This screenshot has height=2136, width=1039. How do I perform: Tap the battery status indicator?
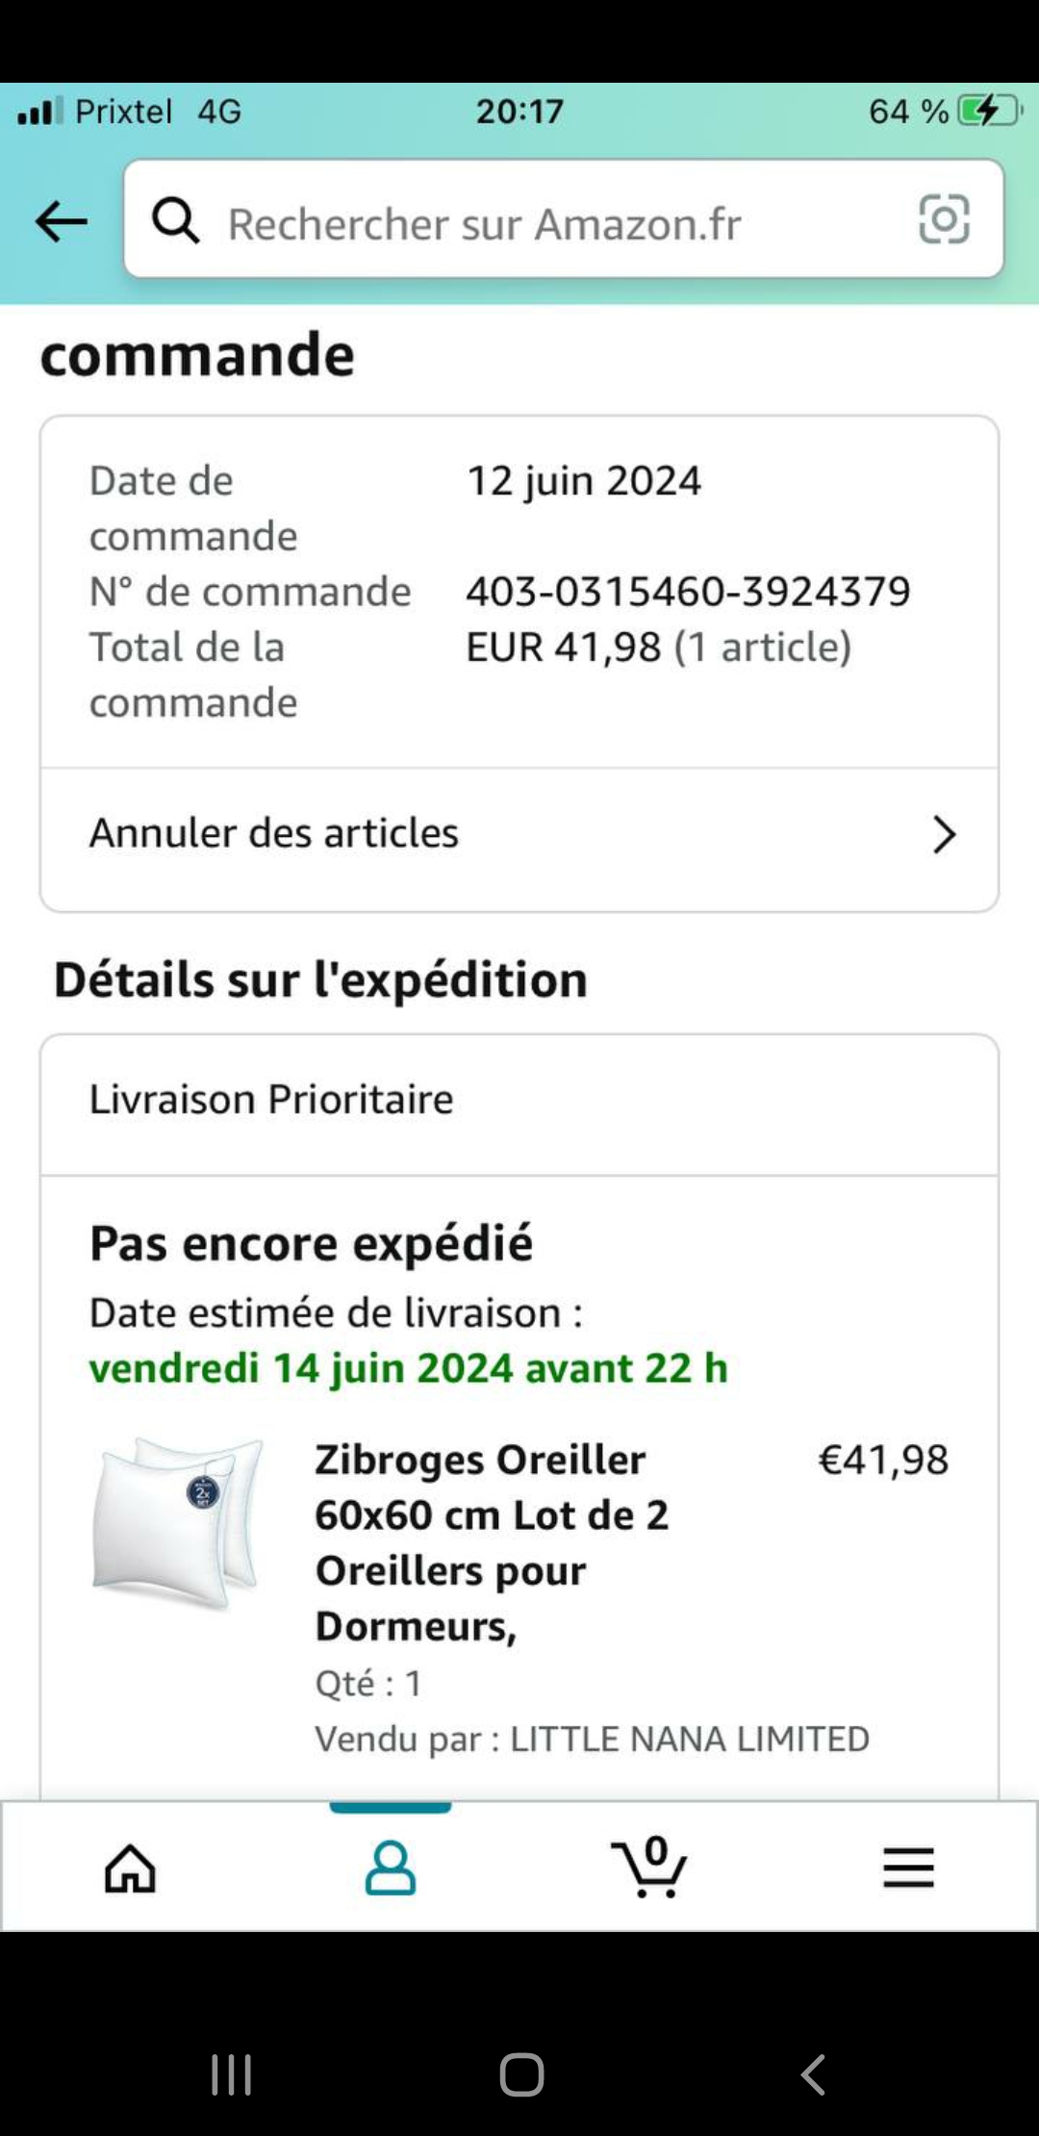tap(990, 111)
